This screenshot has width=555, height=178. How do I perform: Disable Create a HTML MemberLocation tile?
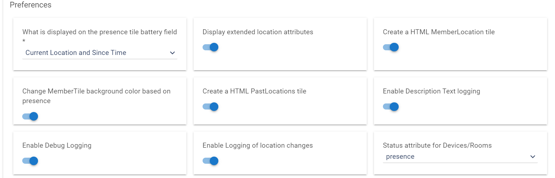click(x=391, y=47)
